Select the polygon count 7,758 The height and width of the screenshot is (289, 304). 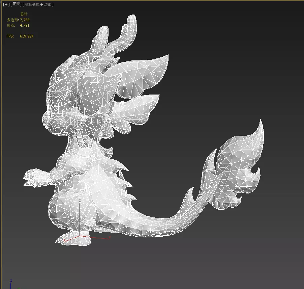click(25, 20)
